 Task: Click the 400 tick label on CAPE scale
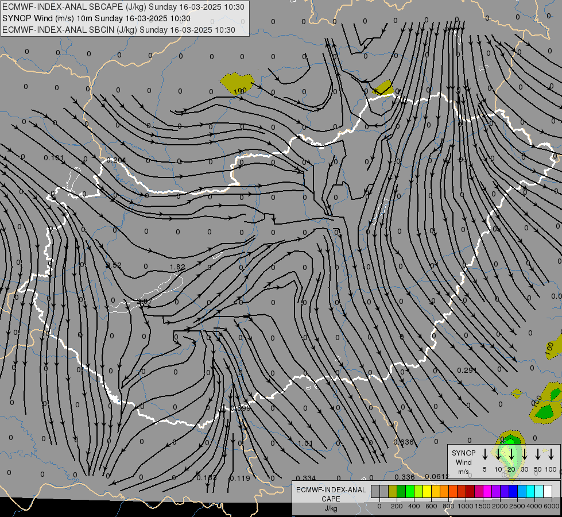(x=414, y=506)
